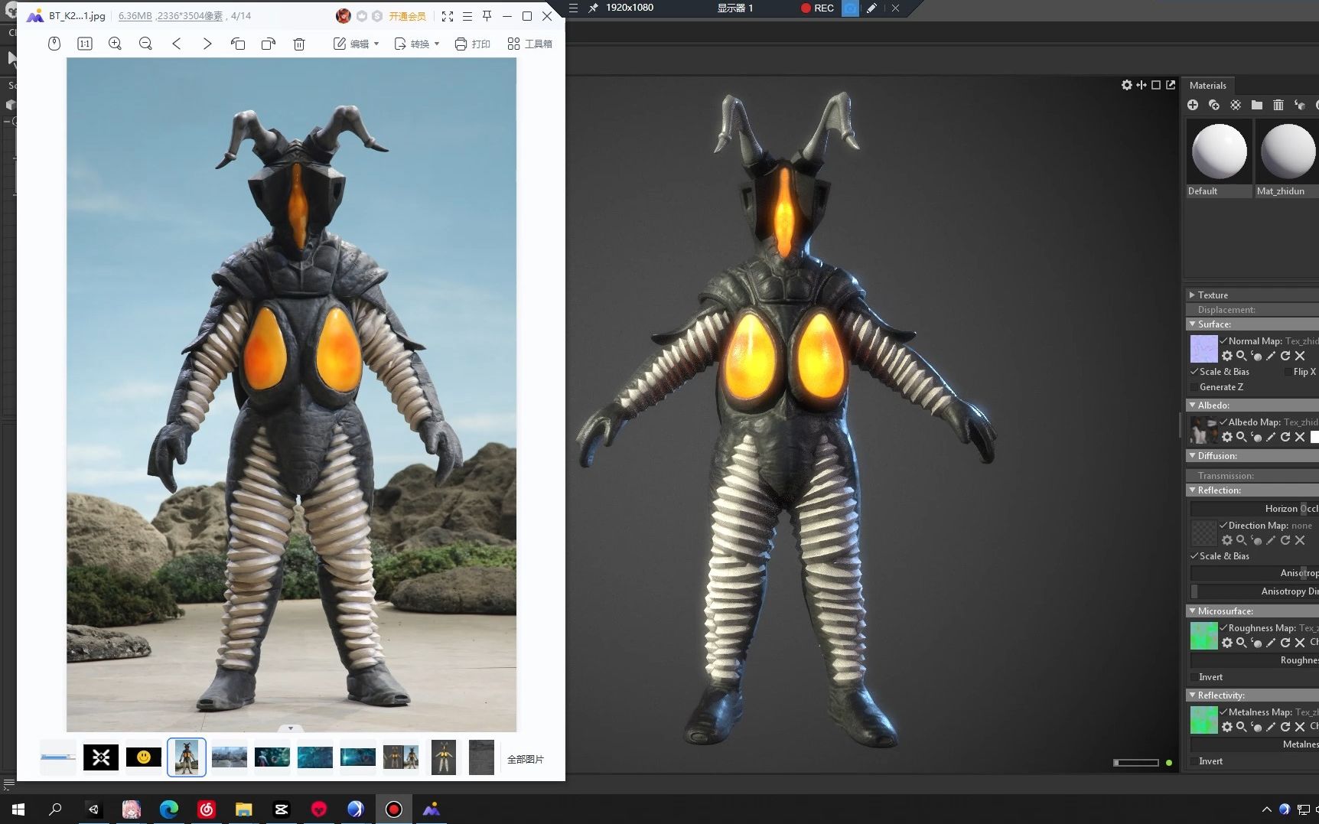Open image info 2336*3504像素 link
Image resolution: width=1319 pixels, height=824 pixels.
(190, 16)
